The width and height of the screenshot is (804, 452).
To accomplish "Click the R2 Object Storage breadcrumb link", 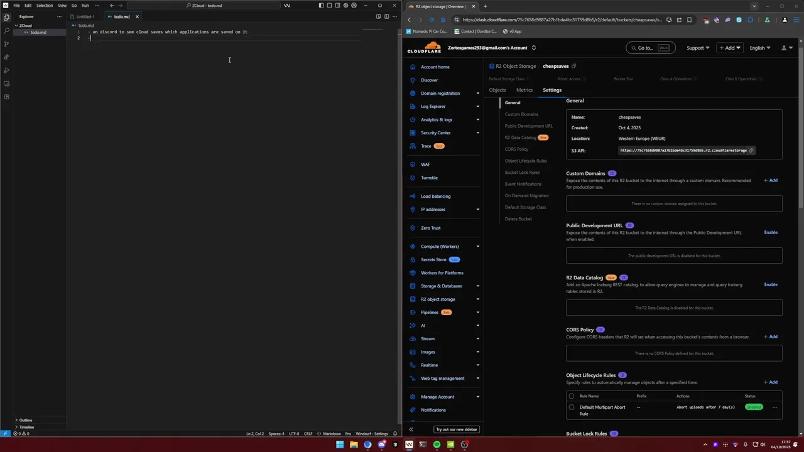I will [516, 66].
